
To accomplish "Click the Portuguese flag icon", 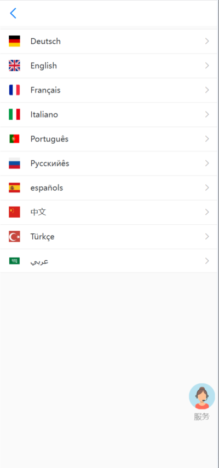I will pyautogui.click(x=14, y=139).
